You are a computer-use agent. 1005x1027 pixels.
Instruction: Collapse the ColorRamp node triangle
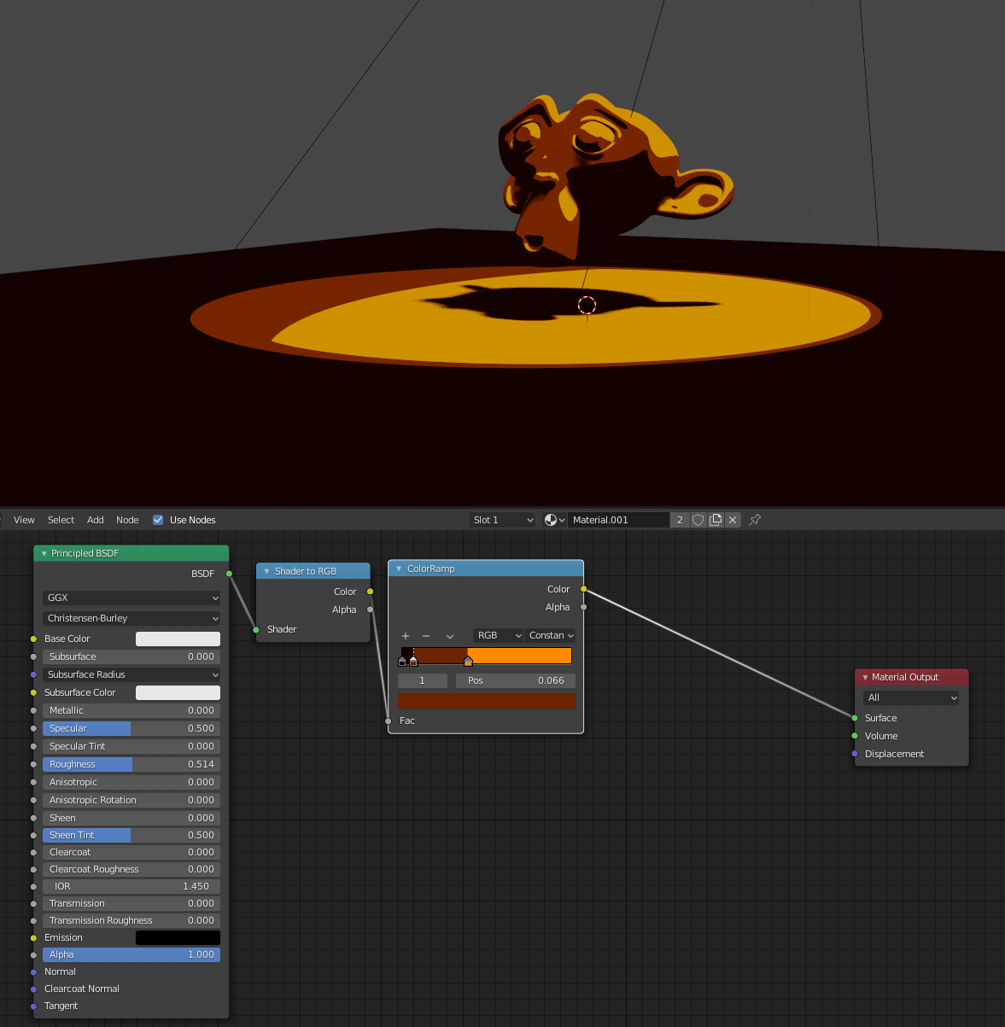click(x=399, y=569)
